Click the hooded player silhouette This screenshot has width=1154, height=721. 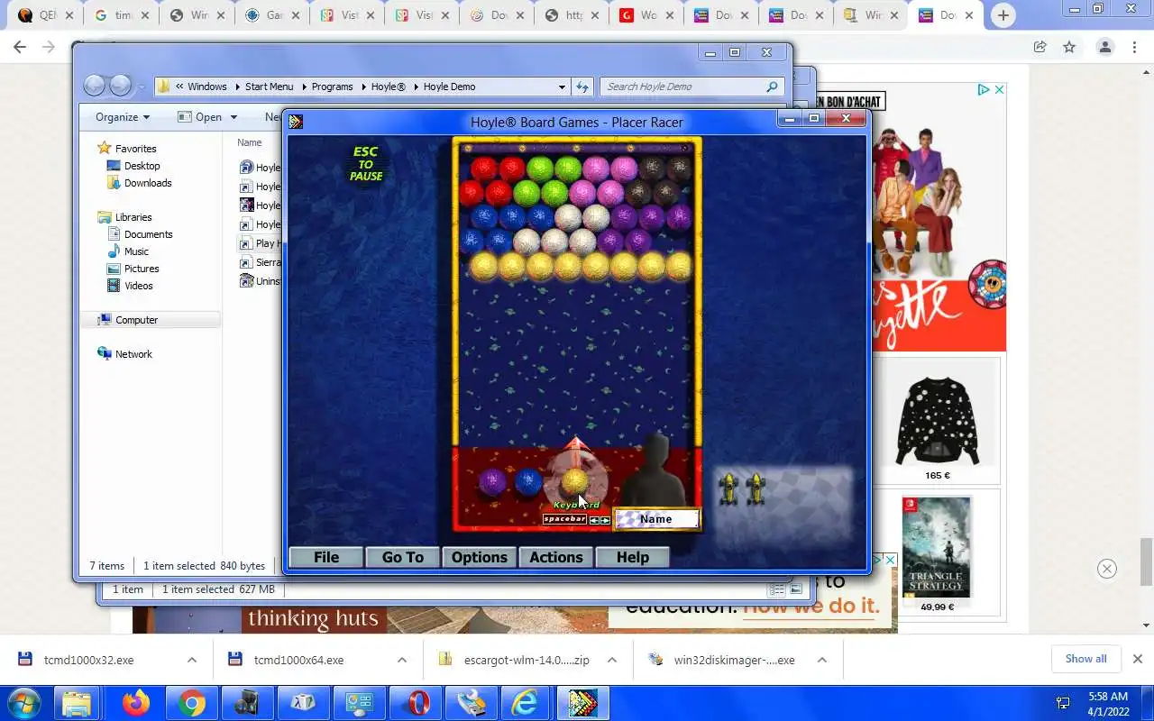click(655, 470)
